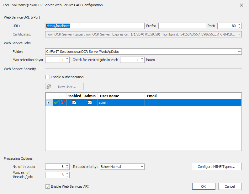
Task: Toggle Enable authentication checkbox
Action: 48,77
